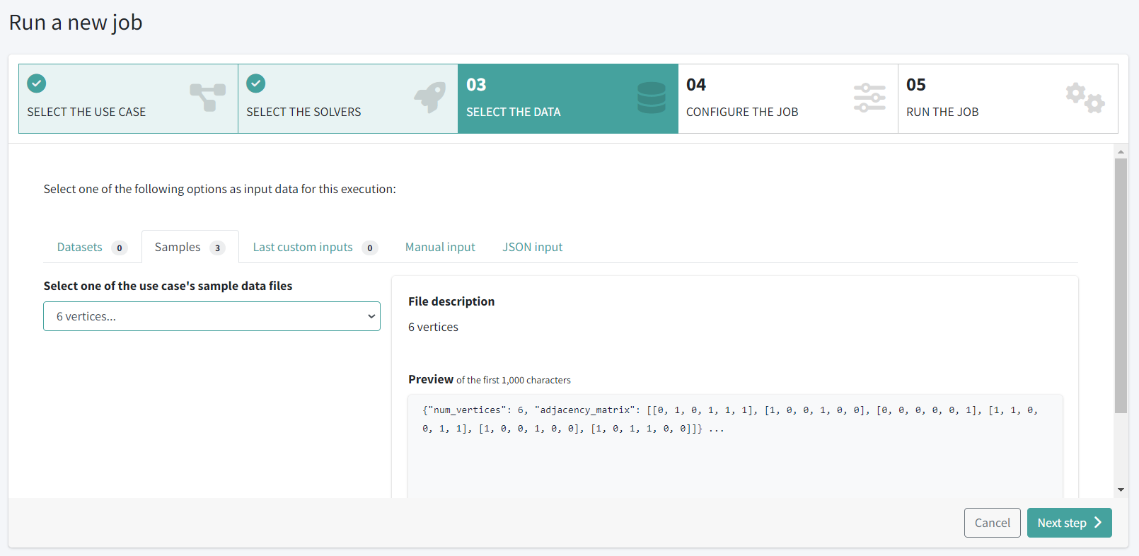Click the 'Select the Data' step 03 label
This screenshot has width=1139, height=556.
pos(513,112)
